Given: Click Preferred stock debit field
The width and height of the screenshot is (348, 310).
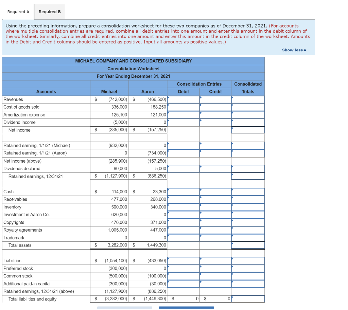Looking at the screenshot, I should point(183,269).
